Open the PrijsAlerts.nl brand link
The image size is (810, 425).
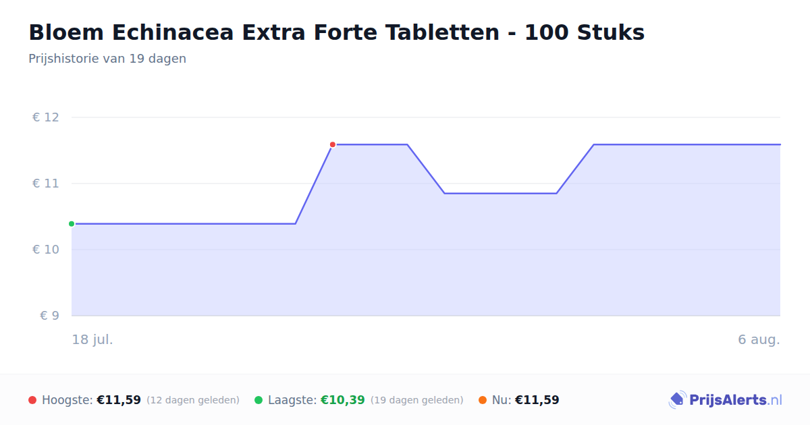pyautogui.click(x=726, y=400)
